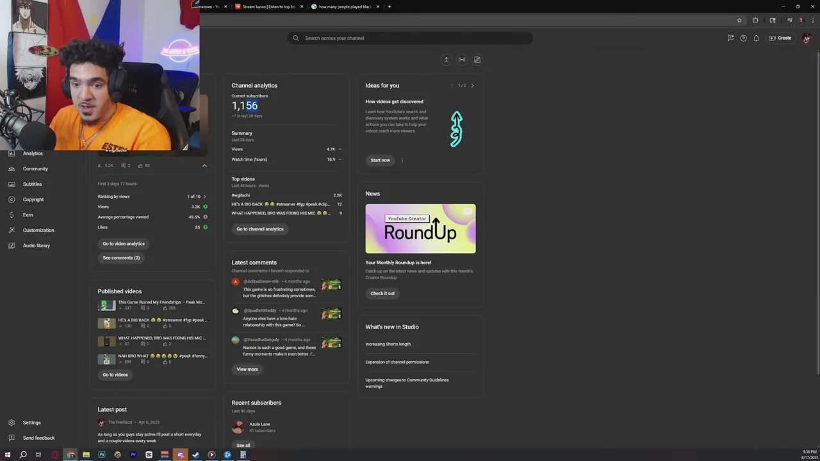This screenshot has width=820, height=461.
Task: Open the browser extensions puzzle icon
Action: pyautogui.click(x=755, y=20)
